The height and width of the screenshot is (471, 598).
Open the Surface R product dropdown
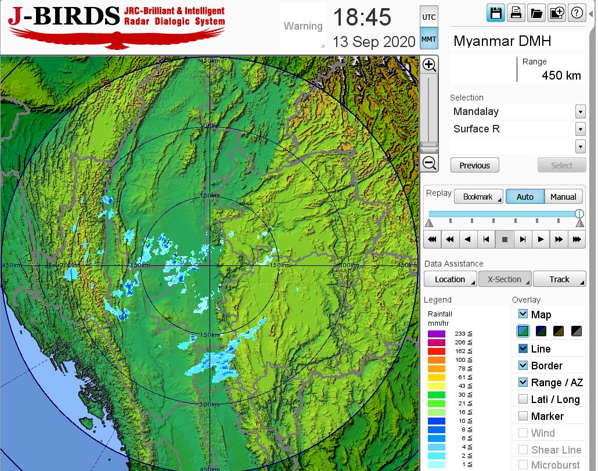tap(580, 129)
